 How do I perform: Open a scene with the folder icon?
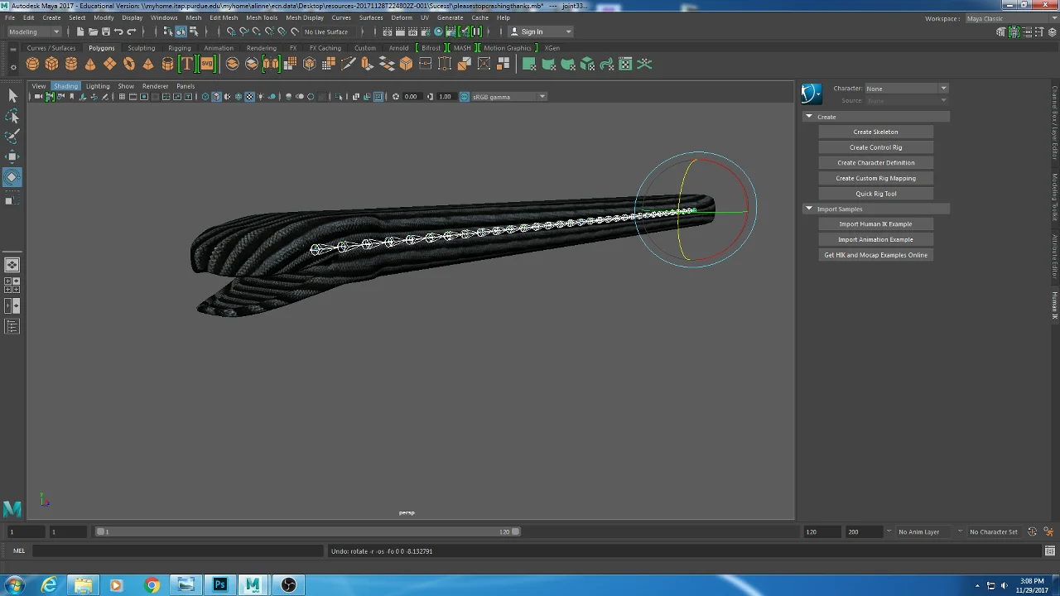(93, 31)
